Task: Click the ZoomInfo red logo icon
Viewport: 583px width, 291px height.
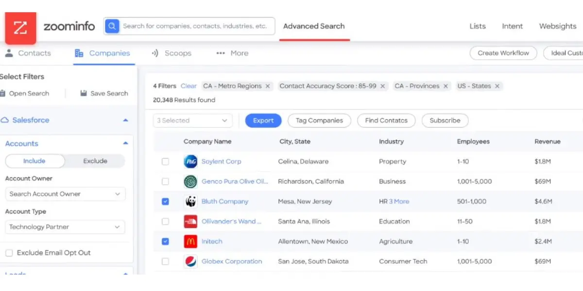Action: pos(20,28)
